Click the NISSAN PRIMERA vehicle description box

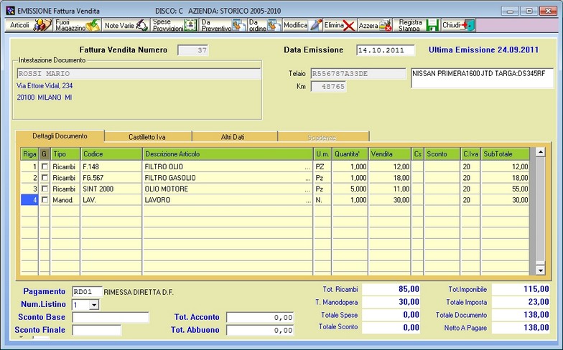point(482,77)
